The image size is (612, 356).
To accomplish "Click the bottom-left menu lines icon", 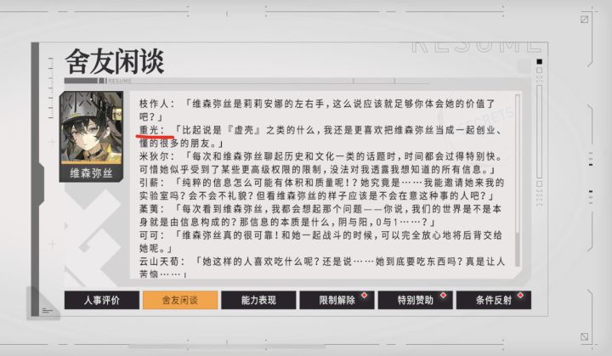I will click(x=47, y=311).
